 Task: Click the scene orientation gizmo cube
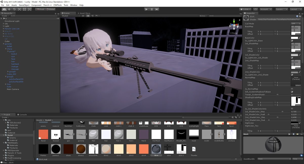[x=234, y=25]
